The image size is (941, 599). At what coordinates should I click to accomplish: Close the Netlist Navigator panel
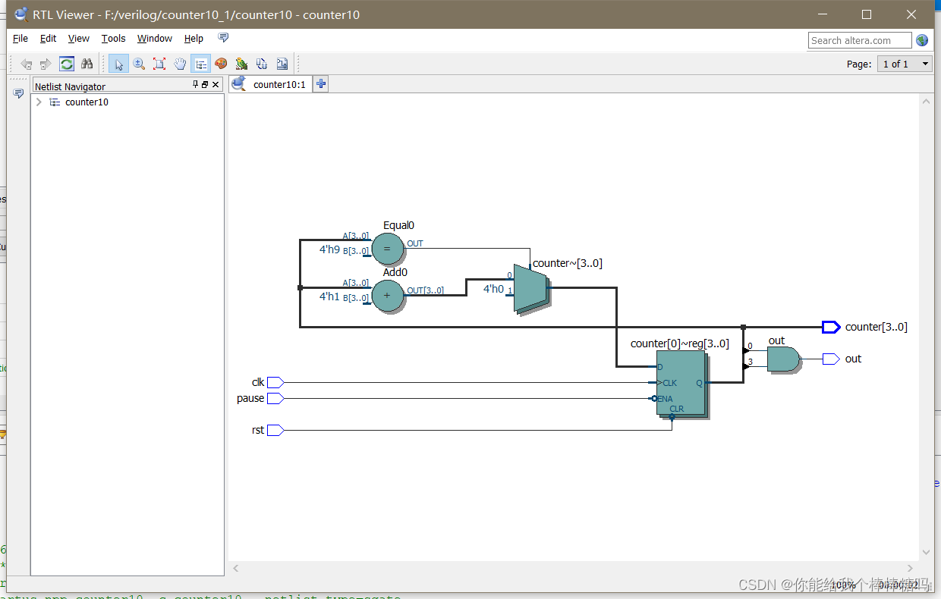[x=216, y=85]
